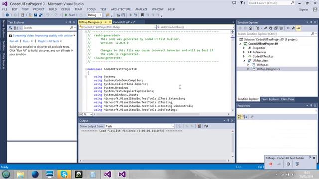
Task: Collapse the CodedUITestProject10 project node
Action: (240, 44)
